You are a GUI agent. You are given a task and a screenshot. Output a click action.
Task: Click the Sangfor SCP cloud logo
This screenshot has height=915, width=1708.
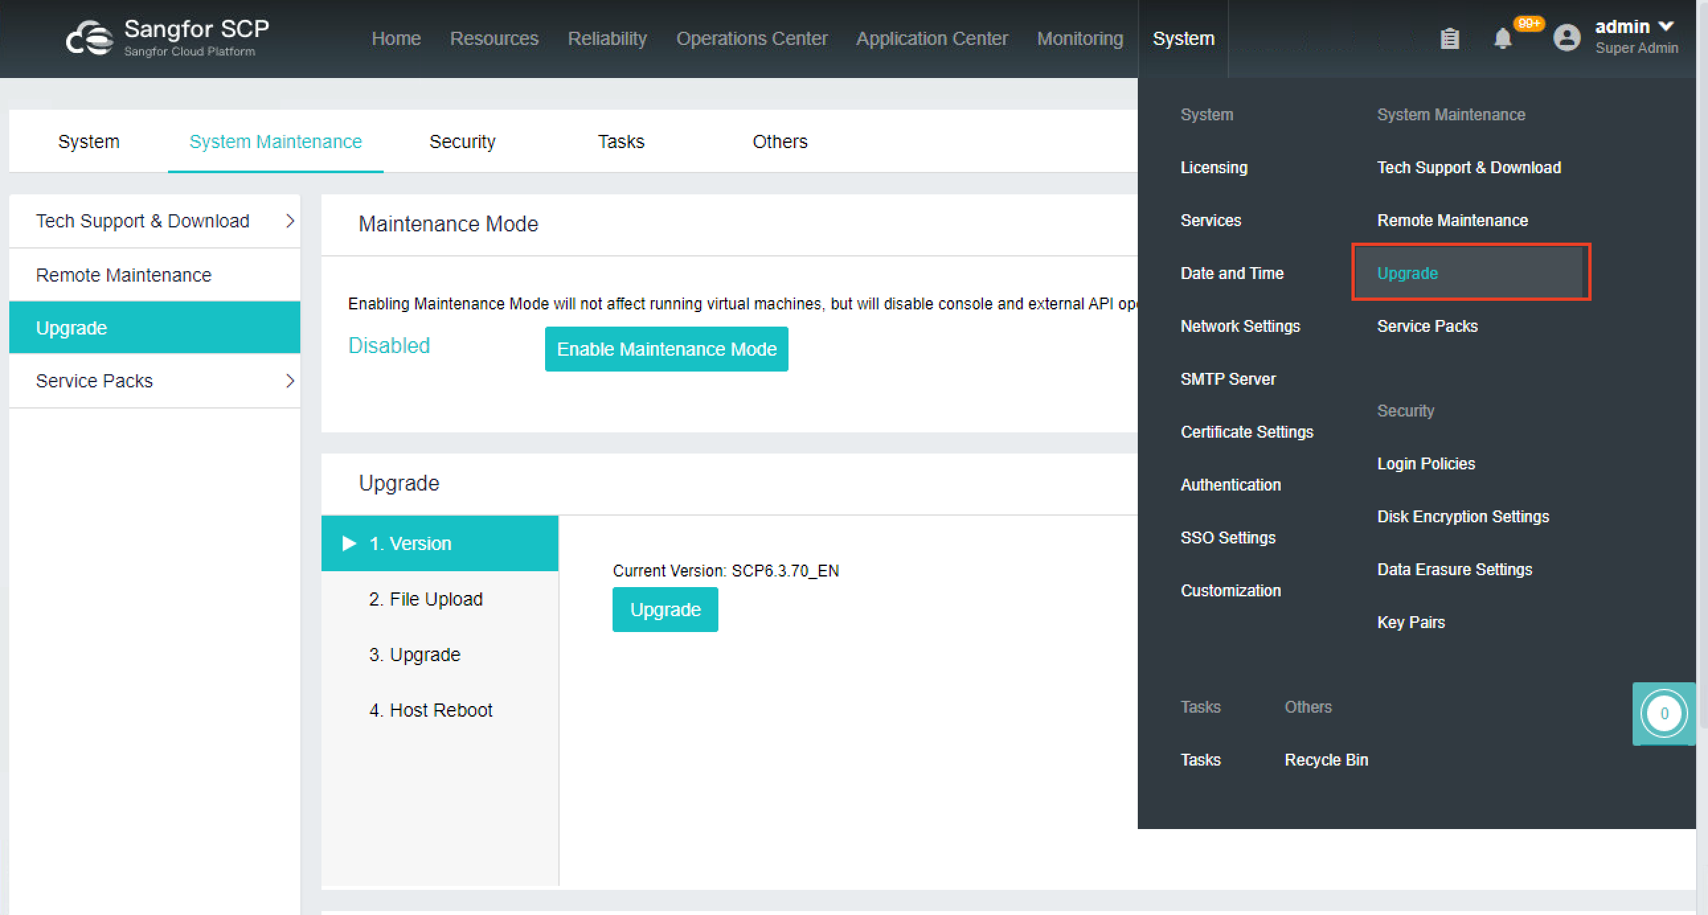coord(89,38)
